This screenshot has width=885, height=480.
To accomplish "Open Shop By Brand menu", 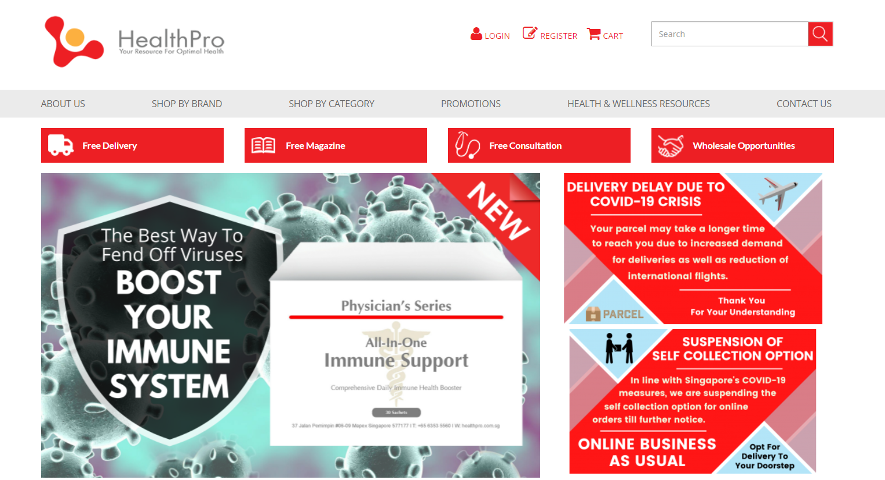I will click(x=187, y=104).
